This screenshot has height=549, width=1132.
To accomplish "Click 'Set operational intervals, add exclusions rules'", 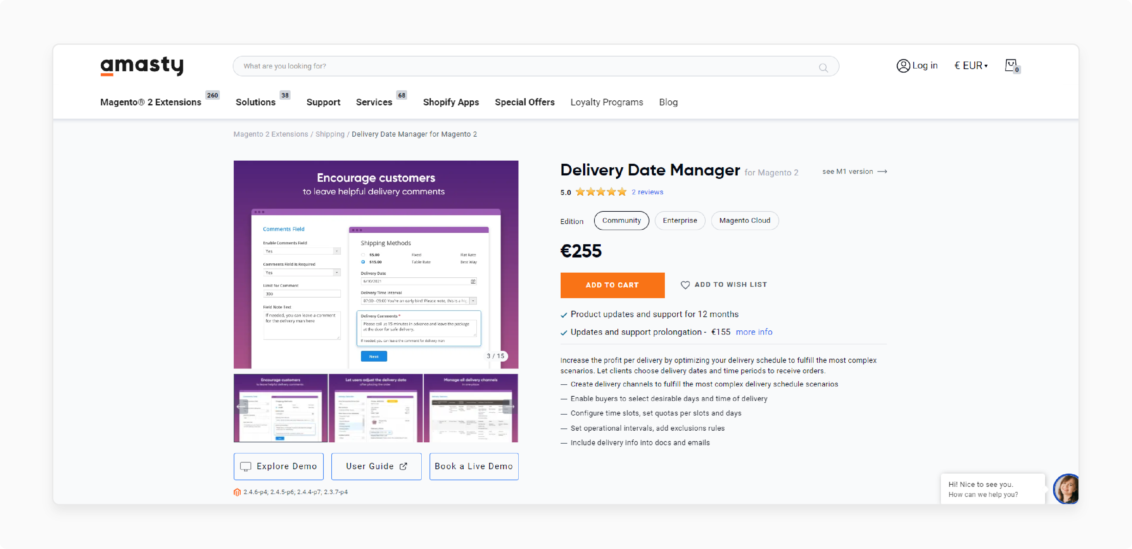I will pos(647,428).
